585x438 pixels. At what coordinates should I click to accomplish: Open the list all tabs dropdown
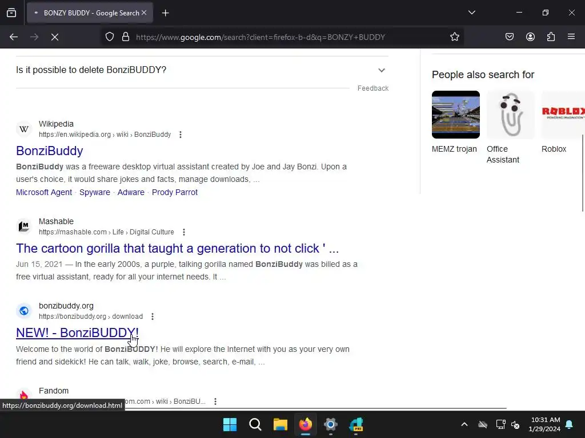coord(471,13)
